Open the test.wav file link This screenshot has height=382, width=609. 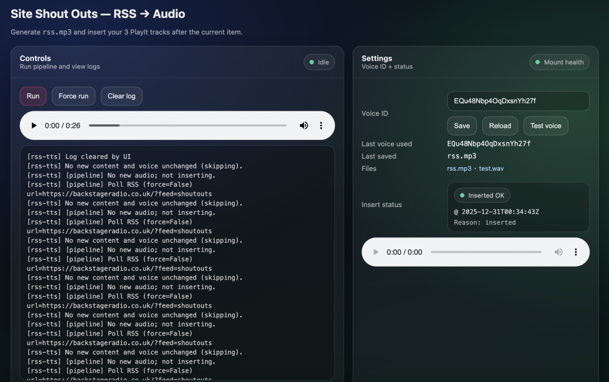point(491,169)
